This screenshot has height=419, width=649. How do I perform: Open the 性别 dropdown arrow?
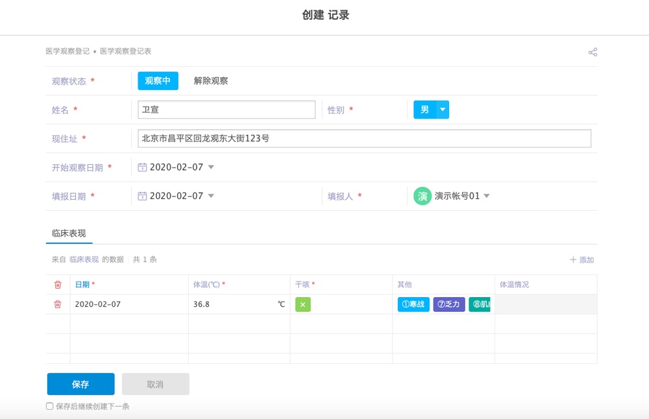(443, 110)
